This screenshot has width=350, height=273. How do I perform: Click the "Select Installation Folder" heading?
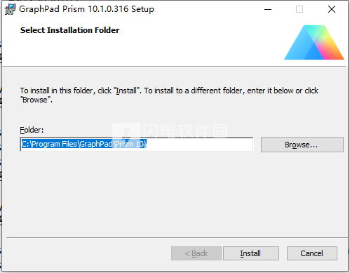coord(69,30)
